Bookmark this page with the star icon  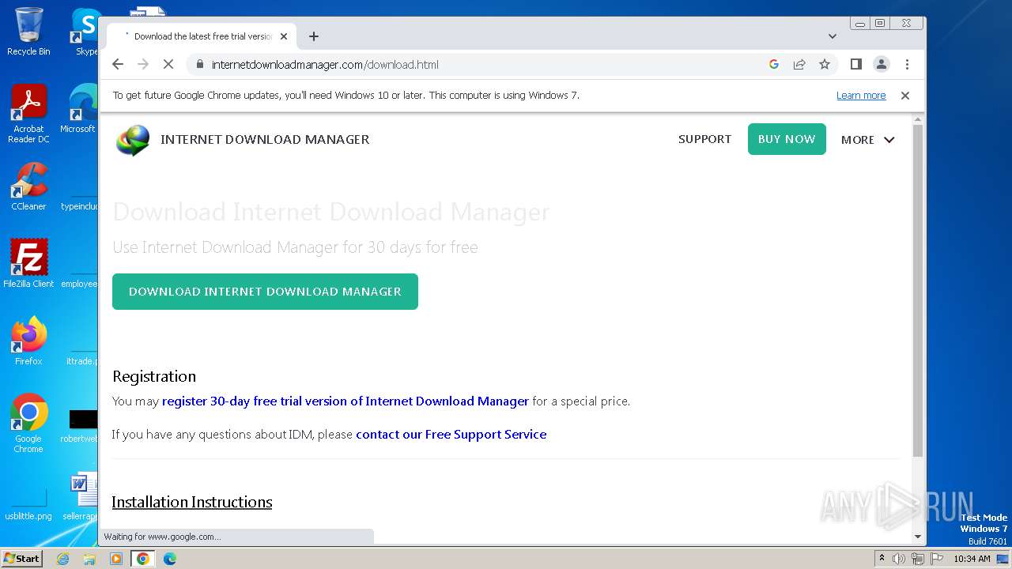825,65
